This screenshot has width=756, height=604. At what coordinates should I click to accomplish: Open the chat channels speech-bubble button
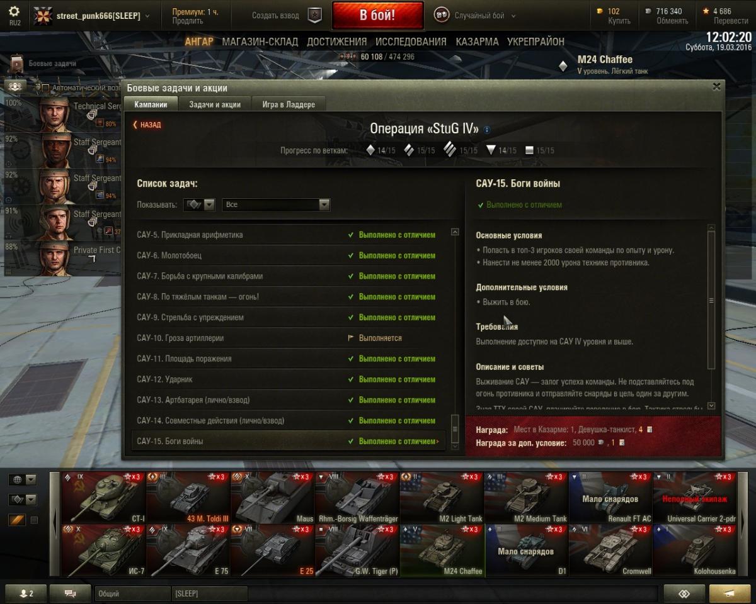[x=70, y=593]
